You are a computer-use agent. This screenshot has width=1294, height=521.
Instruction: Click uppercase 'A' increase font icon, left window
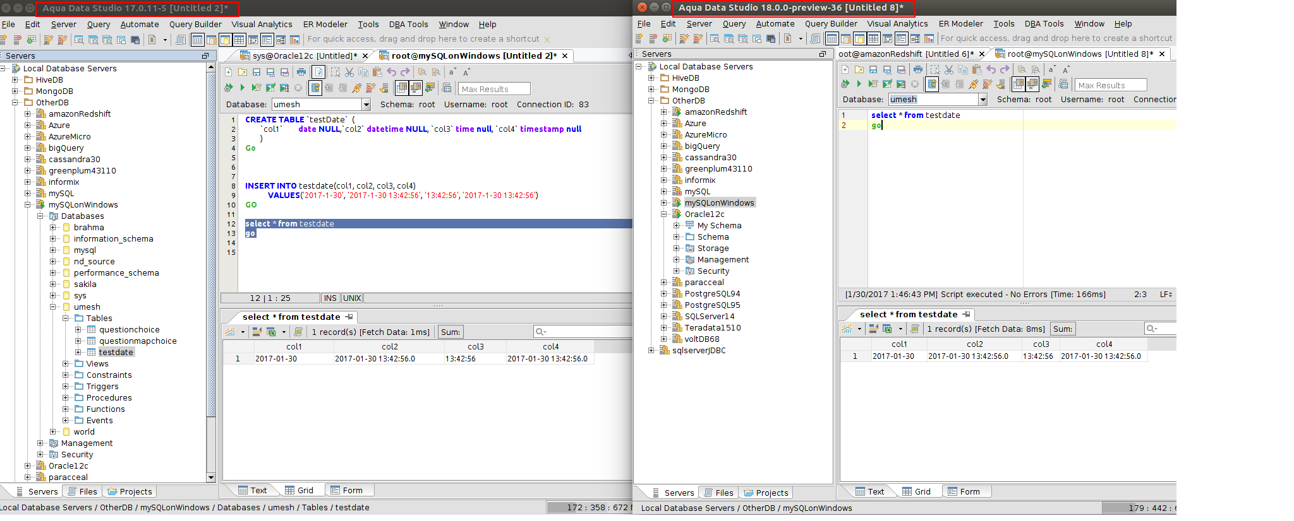(x=466, y=72)
